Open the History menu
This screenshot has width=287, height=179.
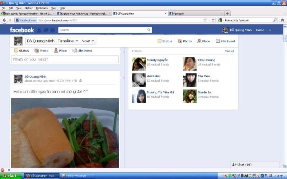29,8
